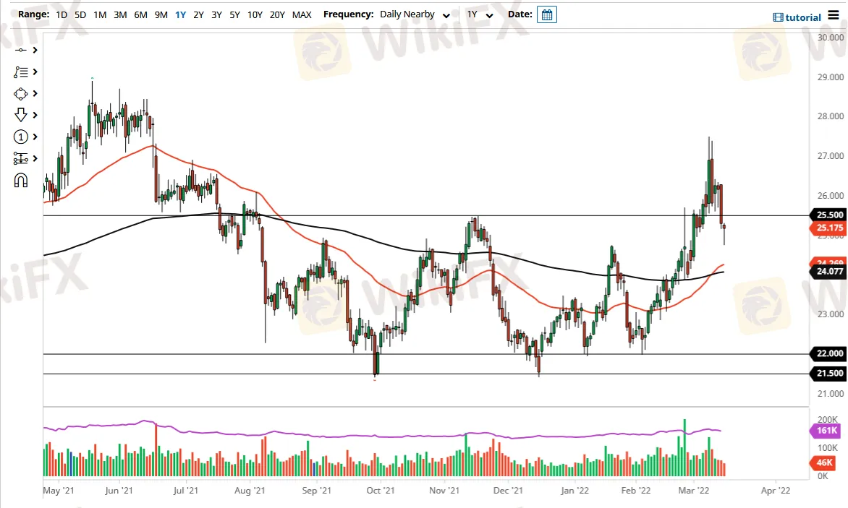Open the 1Y period dropdown
The image size is (848, 508).
click(480, 14)
